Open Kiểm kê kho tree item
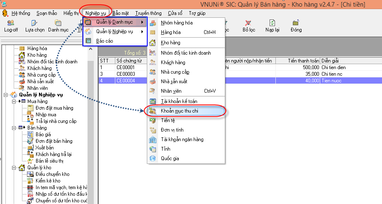The width and height of the screenshot is (382, 204). (x=48, y=181)
